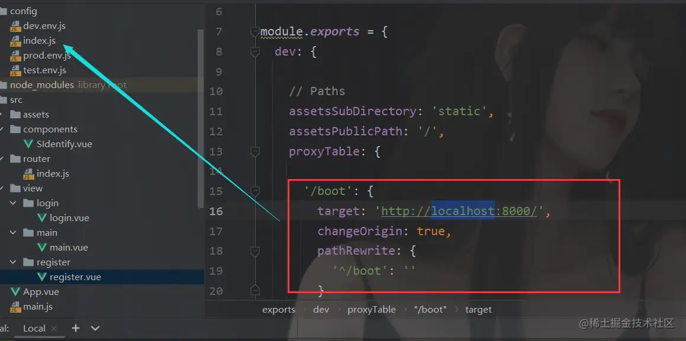This screenshot has width=686, height=341.
Task: Fold the dev block on line 8
Action: (x=255, y=51)
